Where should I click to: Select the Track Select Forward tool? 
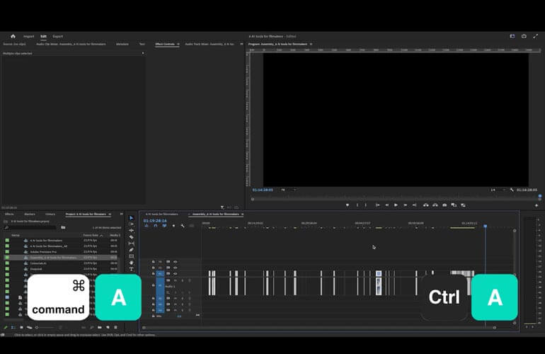(132, 224)
